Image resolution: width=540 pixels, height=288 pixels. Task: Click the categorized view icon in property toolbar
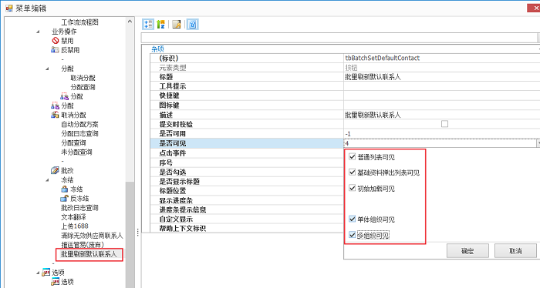point(148,24)
